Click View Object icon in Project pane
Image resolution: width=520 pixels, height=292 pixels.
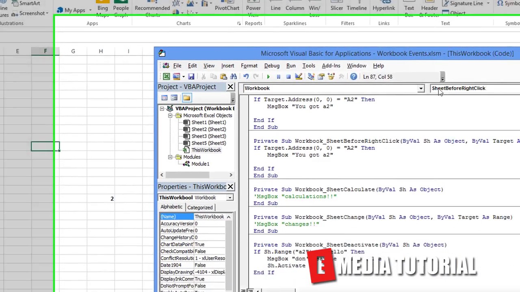click(174, 98)
